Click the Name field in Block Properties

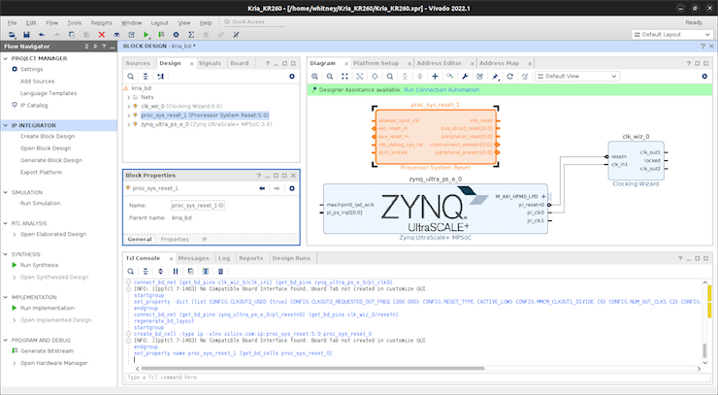click(198, 206)
